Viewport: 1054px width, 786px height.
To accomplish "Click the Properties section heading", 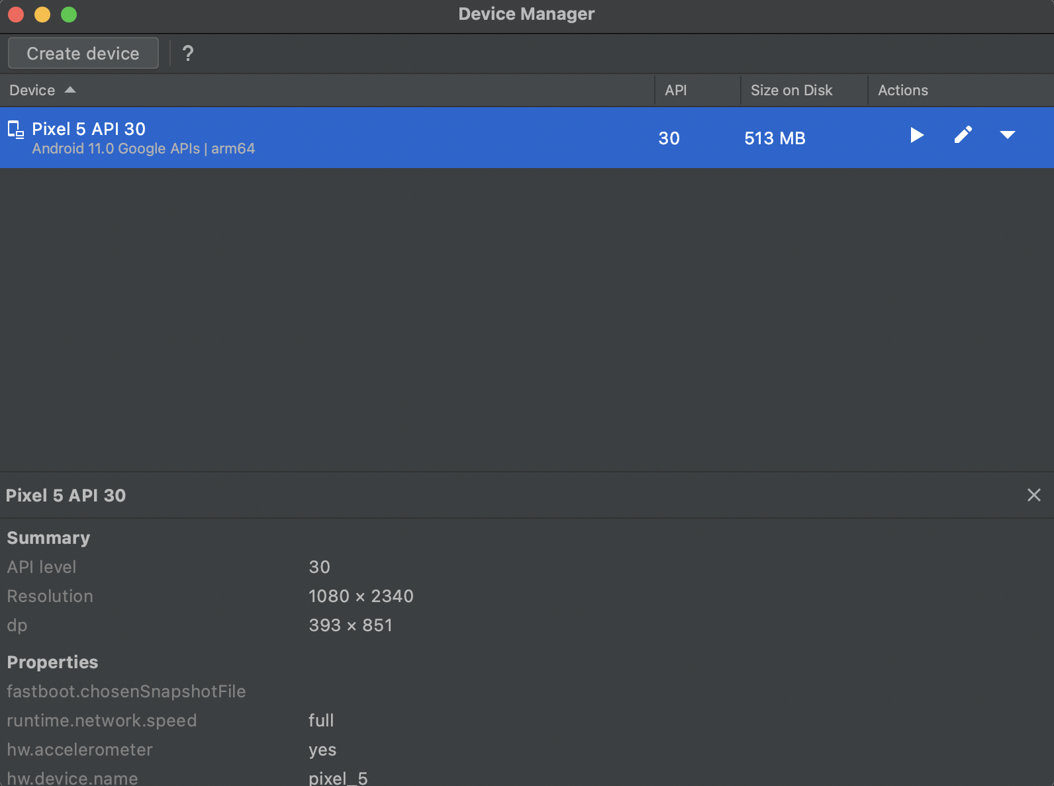I will 52,662.
